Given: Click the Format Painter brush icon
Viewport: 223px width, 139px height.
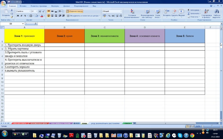Looking at the screenshot, I should click(x=12, y=16).
